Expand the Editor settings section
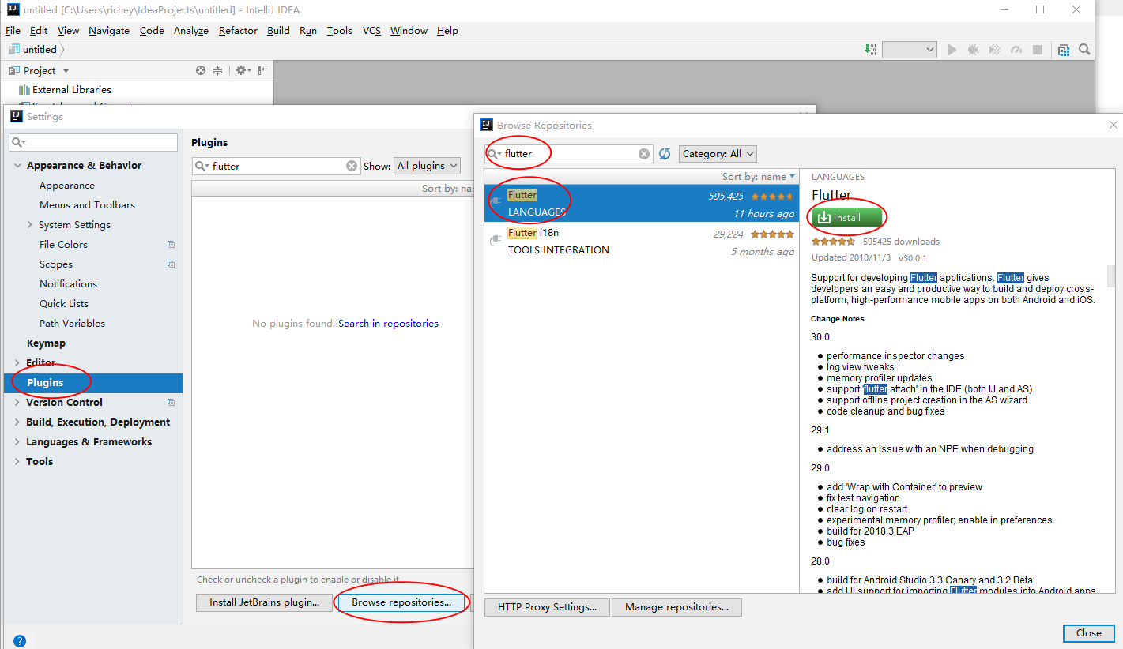1123x649 pixels. 17,363
